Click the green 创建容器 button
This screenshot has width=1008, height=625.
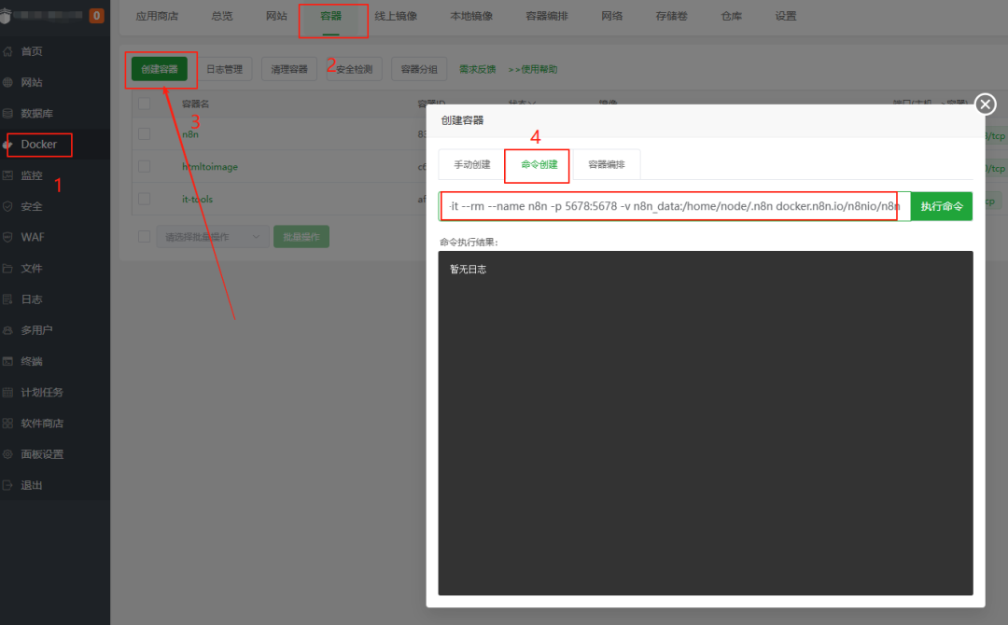point(160,69)
